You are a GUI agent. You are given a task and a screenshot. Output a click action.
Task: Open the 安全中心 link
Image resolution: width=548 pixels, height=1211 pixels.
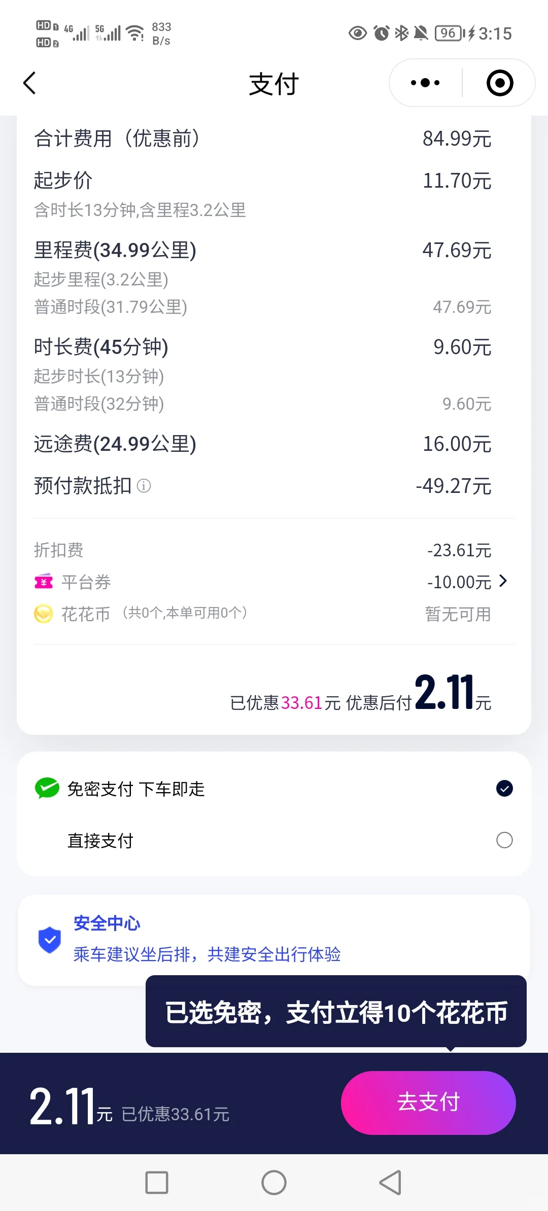click(x=107, y=923)
